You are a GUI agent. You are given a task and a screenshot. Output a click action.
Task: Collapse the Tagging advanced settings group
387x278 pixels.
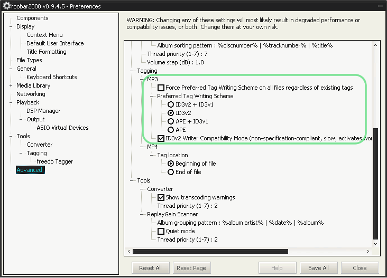(132, 71)
